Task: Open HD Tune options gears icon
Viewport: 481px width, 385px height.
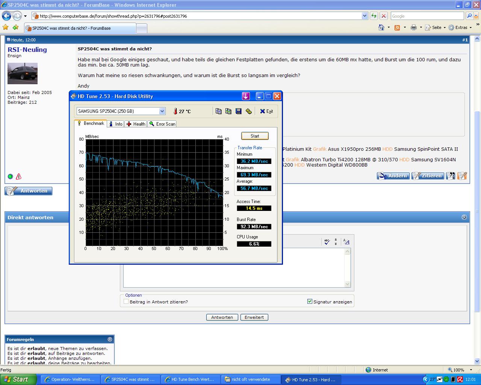Action: click(x=248, y=111)
